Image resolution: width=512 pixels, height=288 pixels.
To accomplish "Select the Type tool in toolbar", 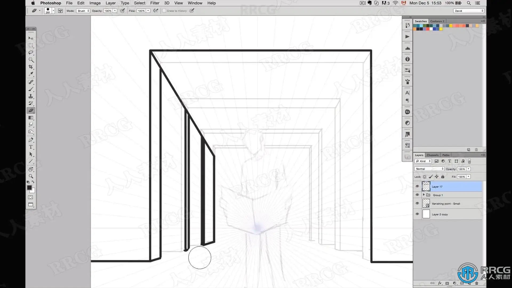I will 31,147.
